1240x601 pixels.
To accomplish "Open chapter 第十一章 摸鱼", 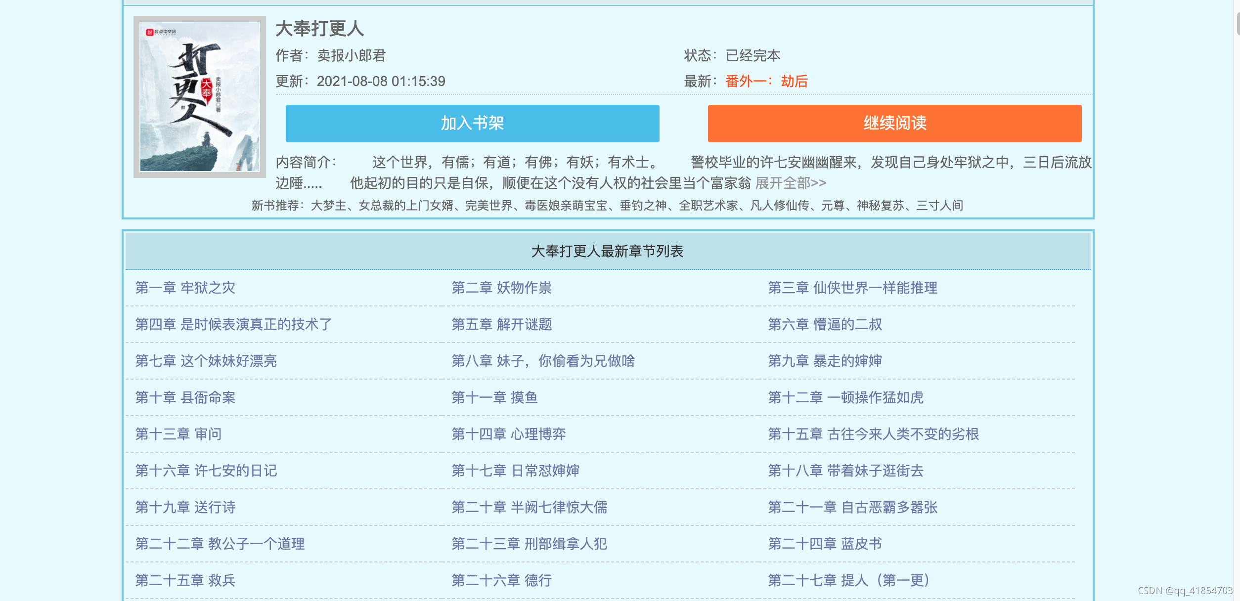I will pyautogui.click(x=494, y=397).
